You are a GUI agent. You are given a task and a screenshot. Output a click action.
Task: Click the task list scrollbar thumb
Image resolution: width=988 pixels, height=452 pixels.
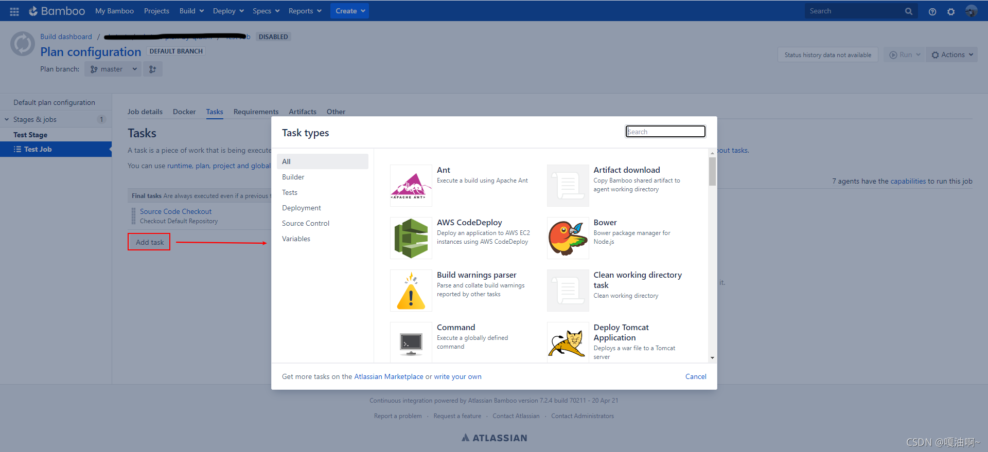(712, 171)
